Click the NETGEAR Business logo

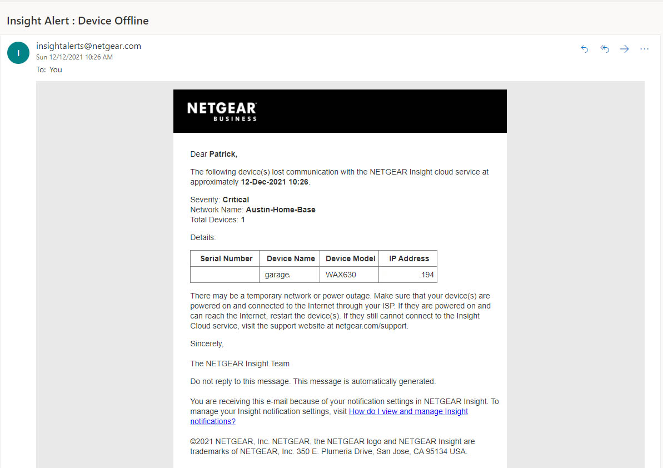(x=222, y=112)
